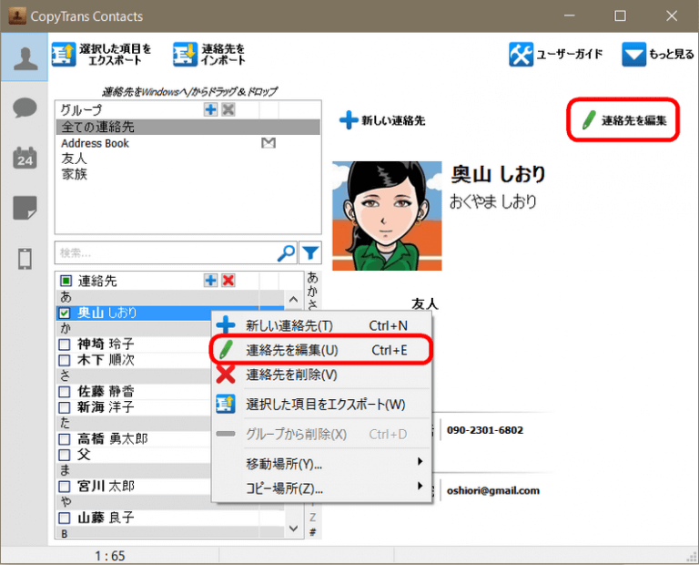Click 連絡先を編集 button at top right
The width and height of the screenshot is (699, 565).
pyautogui.click(x=623, y=120)
